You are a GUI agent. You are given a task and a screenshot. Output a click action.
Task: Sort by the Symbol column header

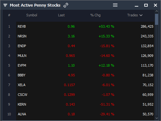[x=32, y=15]
